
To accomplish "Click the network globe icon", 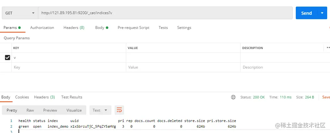I will coord(233,97).
